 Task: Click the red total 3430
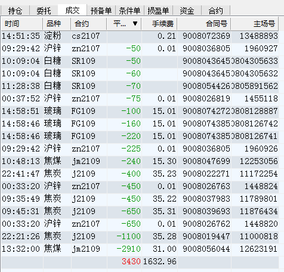coord(131,261)
